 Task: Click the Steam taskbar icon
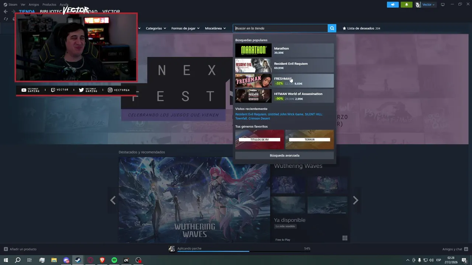click(78, 260)
